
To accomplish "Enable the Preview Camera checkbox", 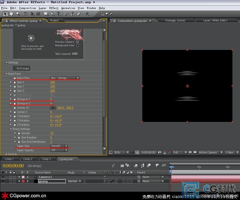I will [77, 42].
